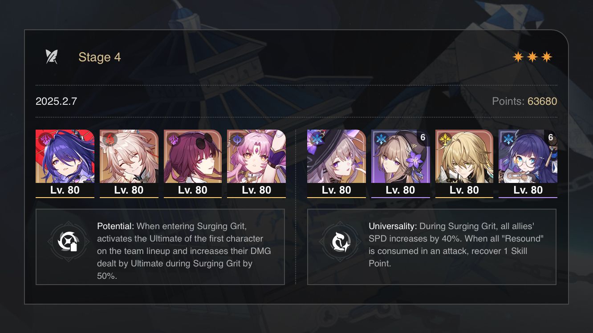Click the 2025.2.7 date label
The image size is (593, 333).
pos(56,101)
